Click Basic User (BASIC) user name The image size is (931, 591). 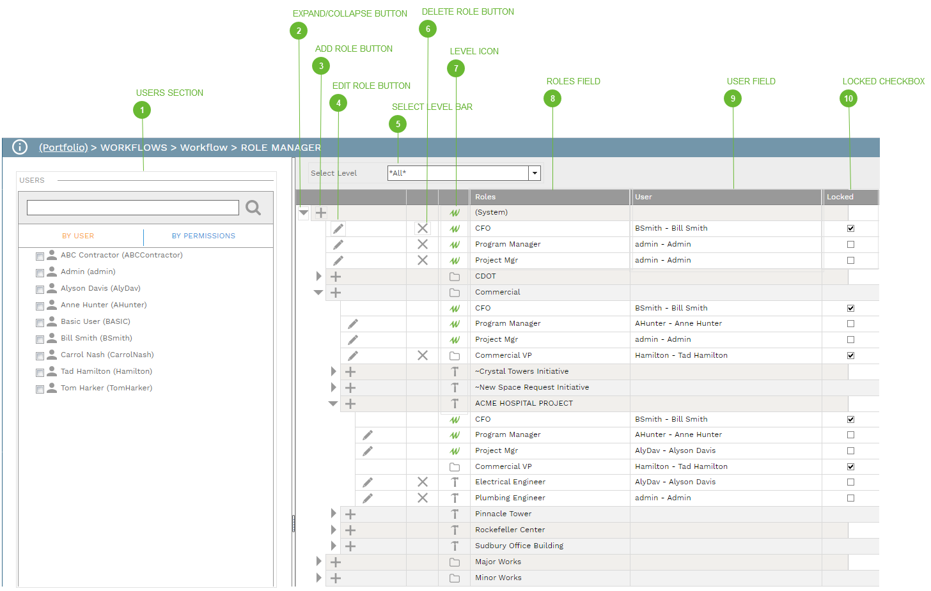(95, 321)
